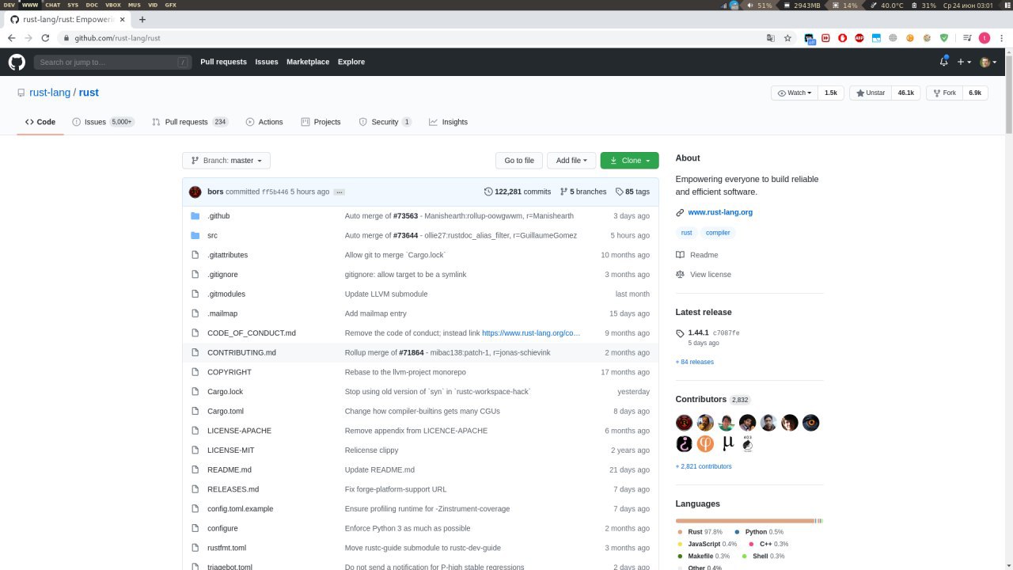
Task: Click Marketplace in the top navigation
Action: tap(308, 62)
